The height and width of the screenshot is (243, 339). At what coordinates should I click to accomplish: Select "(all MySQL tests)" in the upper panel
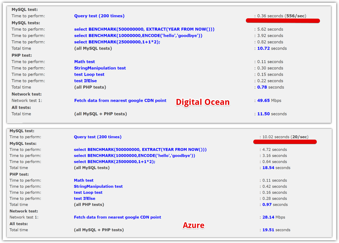coord(93,48)
